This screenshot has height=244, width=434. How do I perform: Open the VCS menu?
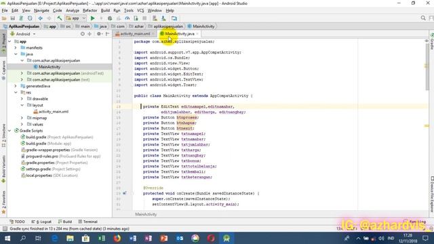pos(140,11)
